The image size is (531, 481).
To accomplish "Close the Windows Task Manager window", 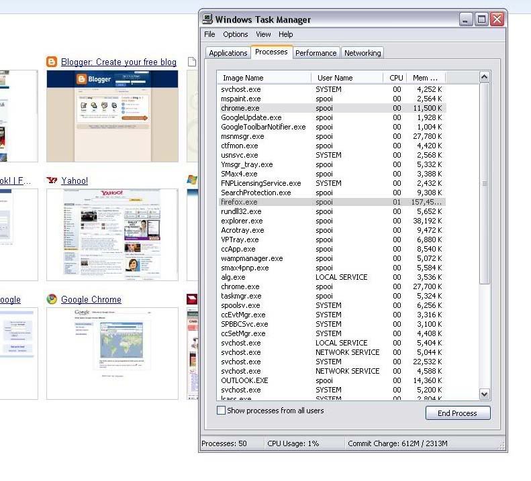I will pos(497,19).
